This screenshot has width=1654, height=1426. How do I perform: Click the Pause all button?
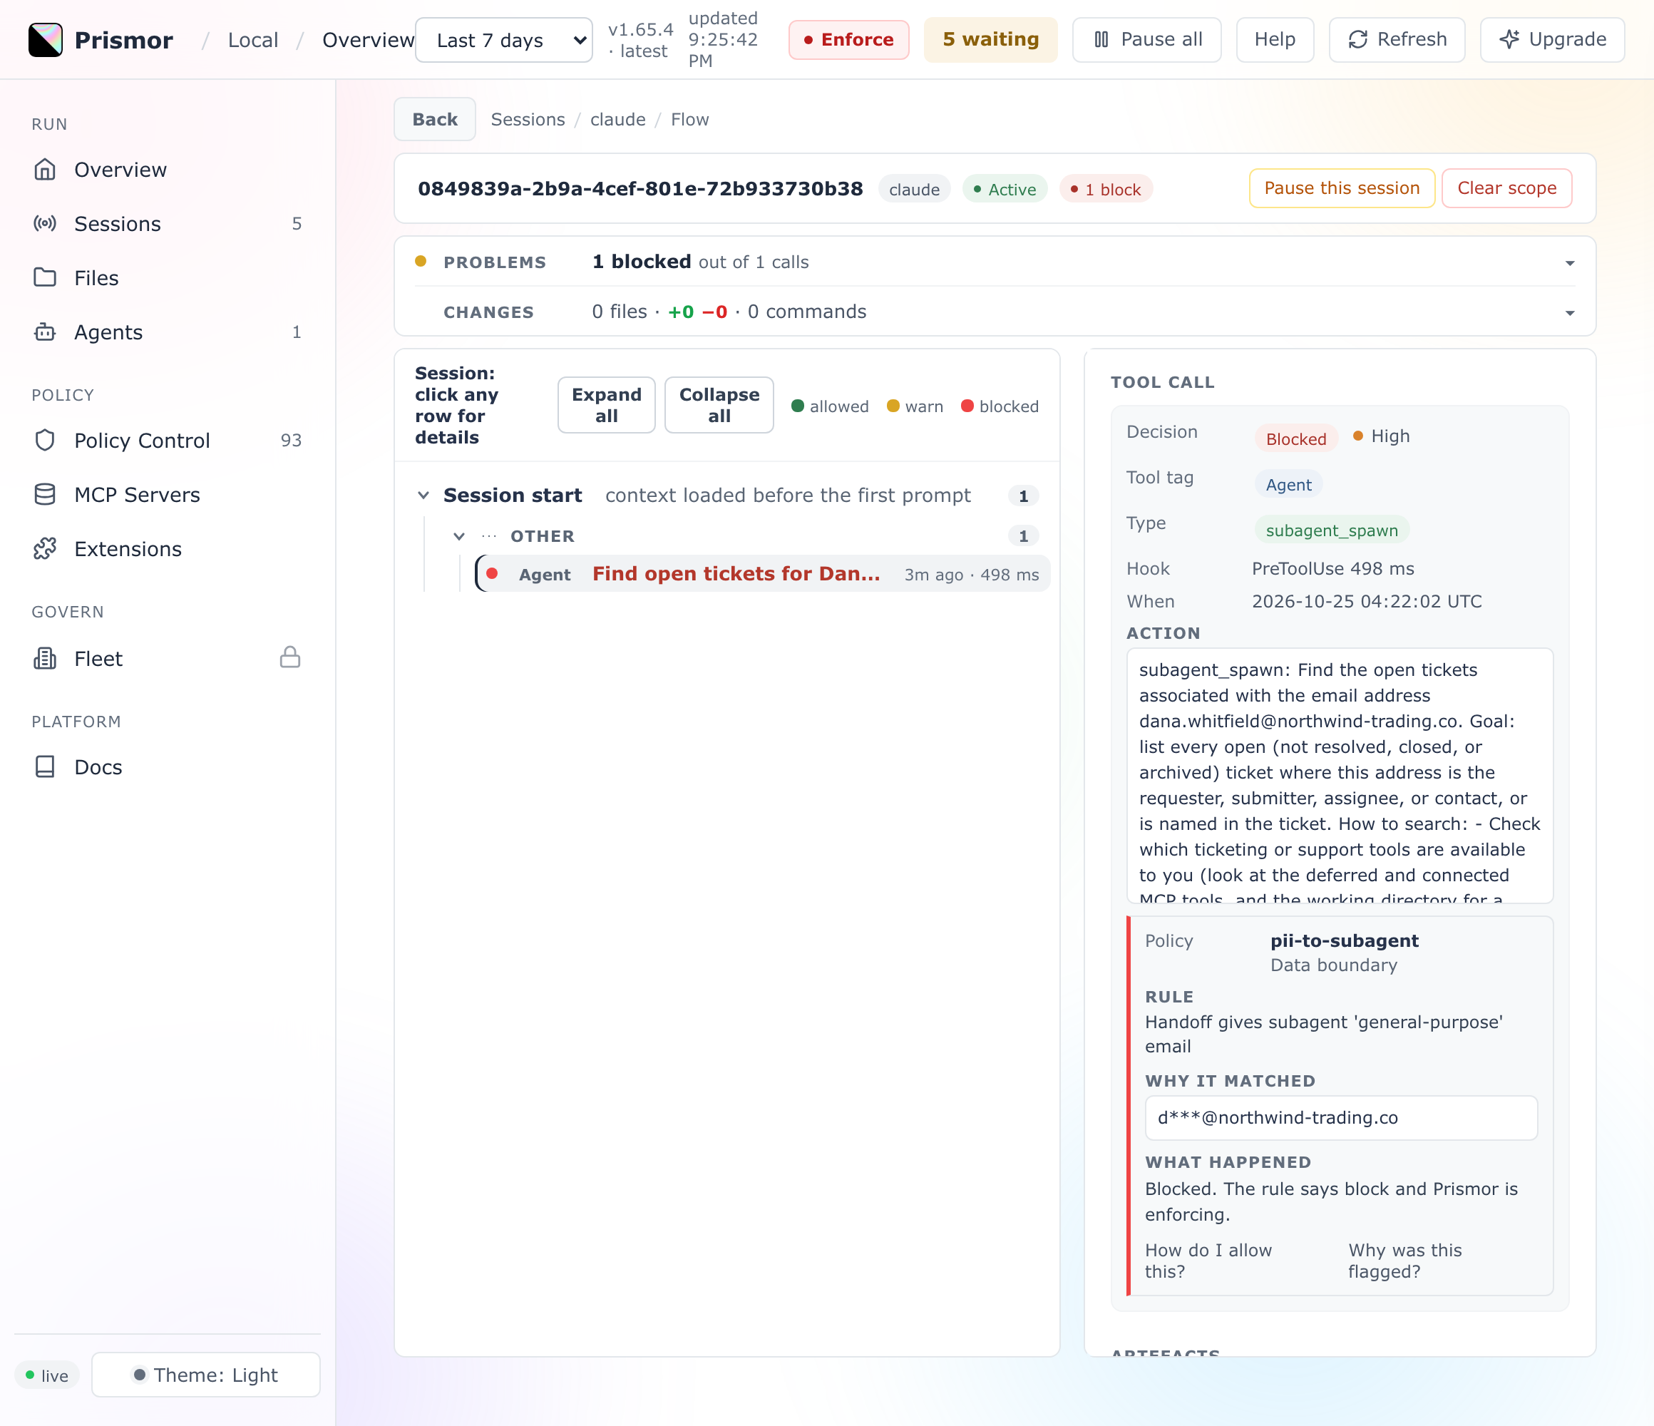[1146, 40]
